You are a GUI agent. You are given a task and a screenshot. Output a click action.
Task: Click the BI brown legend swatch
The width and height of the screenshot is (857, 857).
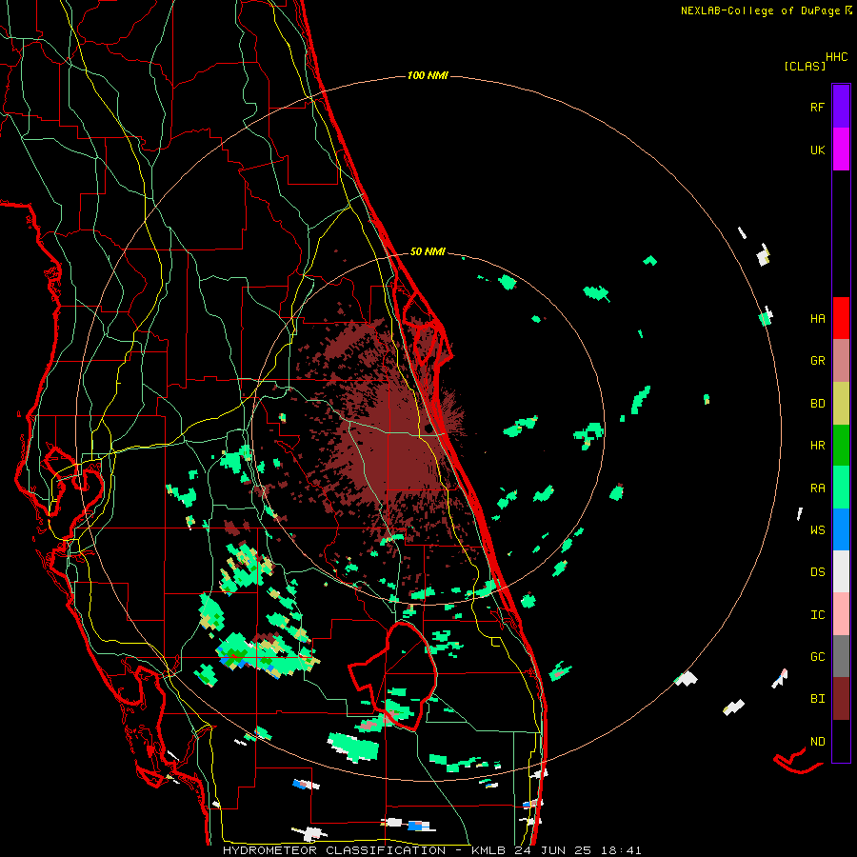(841, 699)
